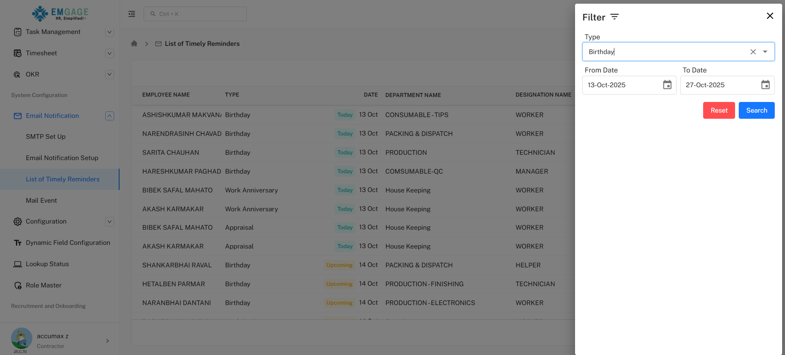Expand the Timesheet menu chevron
The width and height of the screenshot is (785, 355).
point(109,53)
